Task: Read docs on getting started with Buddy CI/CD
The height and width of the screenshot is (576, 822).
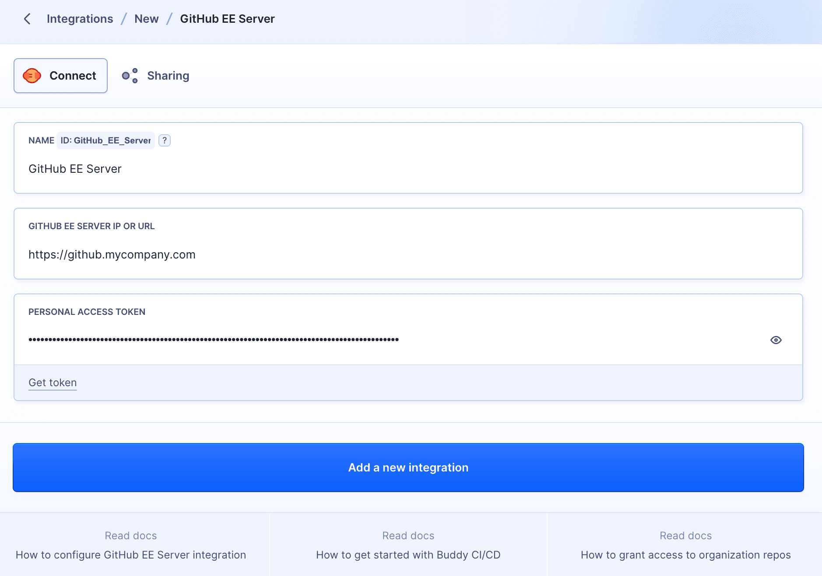Action: coord(408,545)
